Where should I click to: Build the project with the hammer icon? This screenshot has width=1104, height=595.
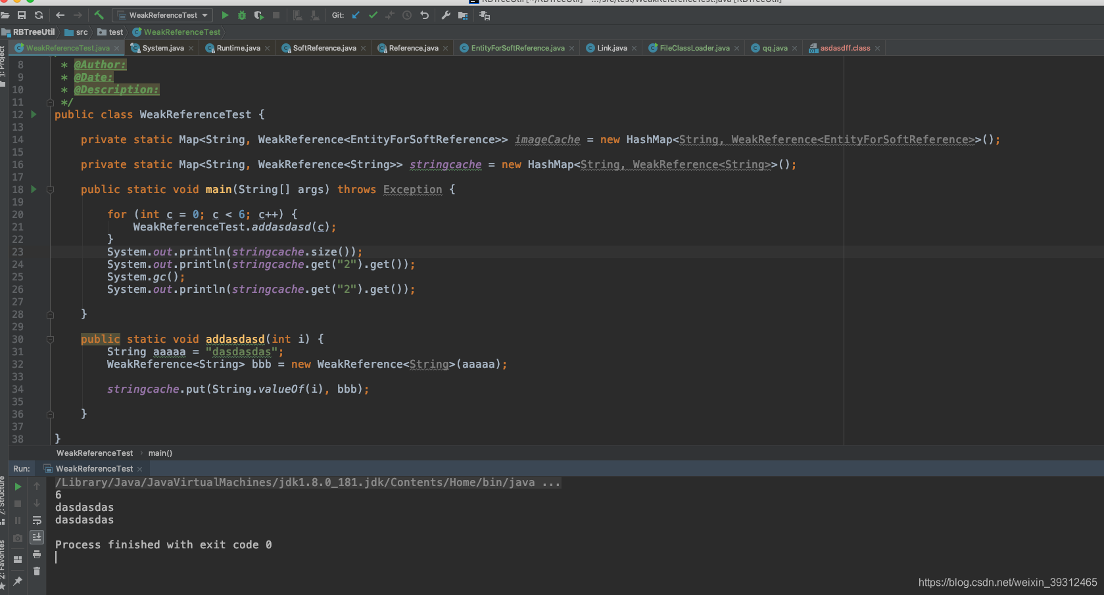click(99, 15)
